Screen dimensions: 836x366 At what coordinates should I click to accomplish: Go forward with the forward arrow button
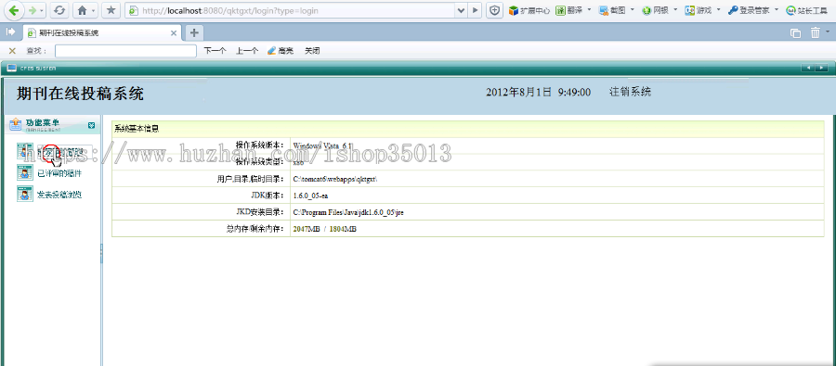pyautogui.click(x=33, y=10)
